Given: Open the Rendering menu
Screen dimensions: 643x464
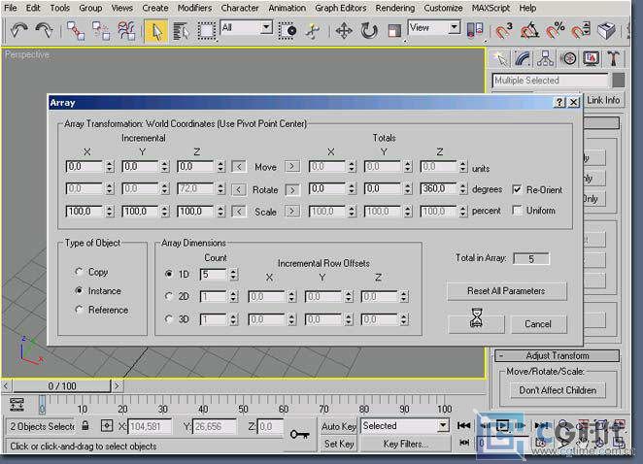Looking at the screenshot, I should [395, 8].
